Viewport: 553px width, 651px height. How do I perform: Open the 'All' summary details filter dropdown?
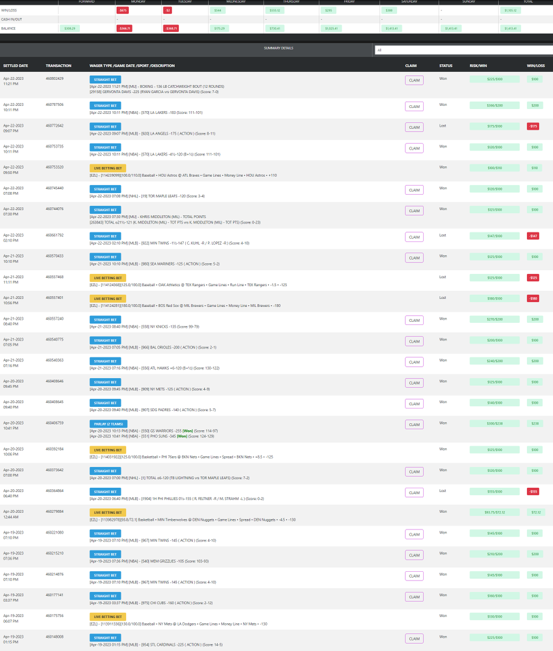pos(463,49)
